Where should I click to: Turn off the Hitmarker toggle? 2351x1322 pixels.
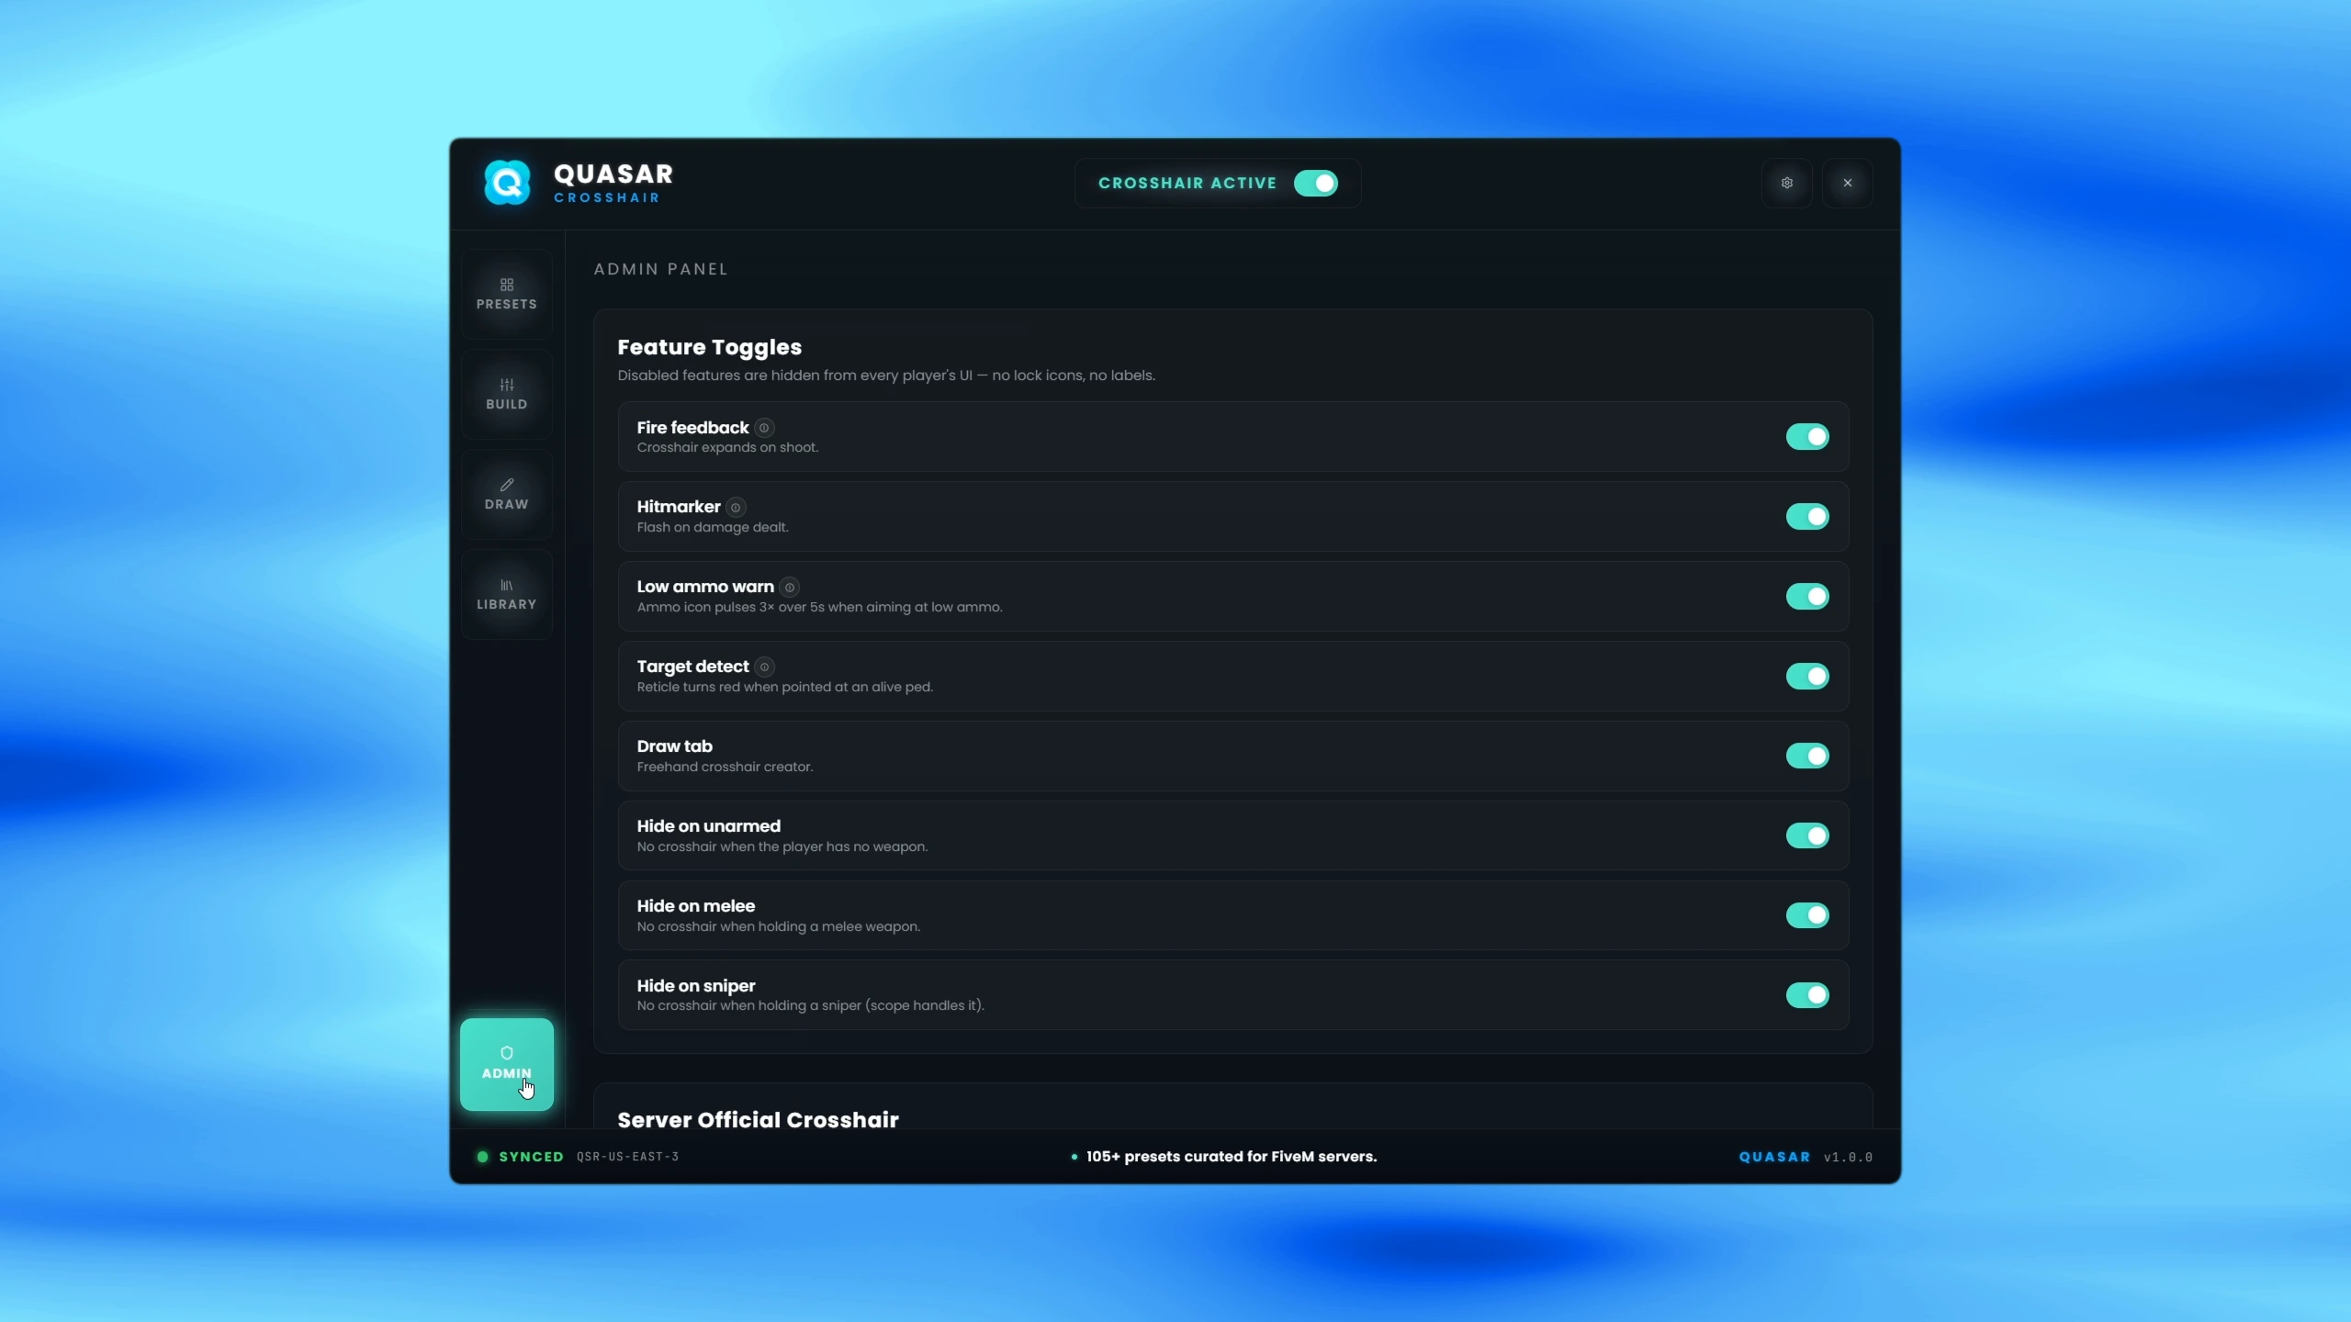point(1807,517)
